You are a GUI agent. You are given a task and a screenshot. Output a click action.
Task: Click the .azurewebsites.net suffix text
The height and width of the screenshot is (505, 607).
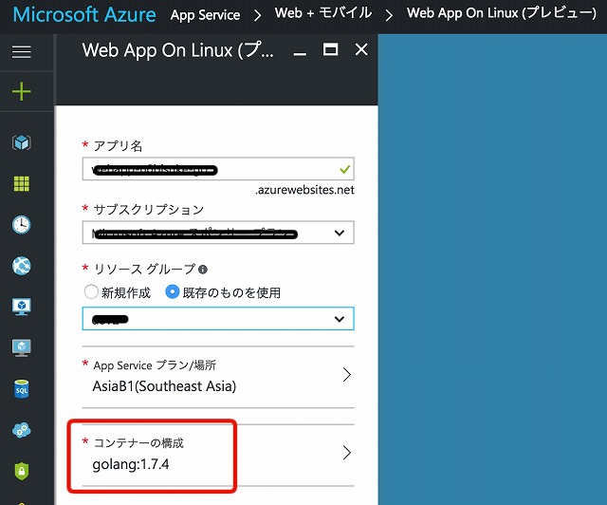point(304,190)
